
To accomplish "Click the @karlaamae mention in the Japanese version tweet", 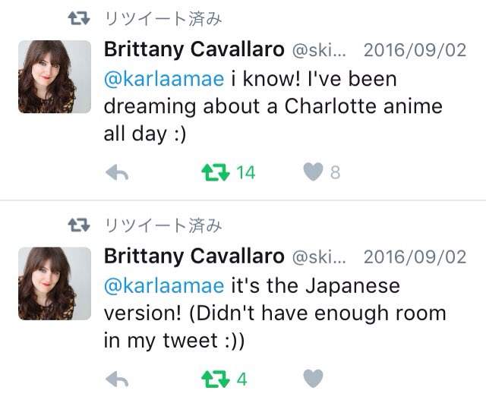I will pyautogui.click(x=164, y=286).
